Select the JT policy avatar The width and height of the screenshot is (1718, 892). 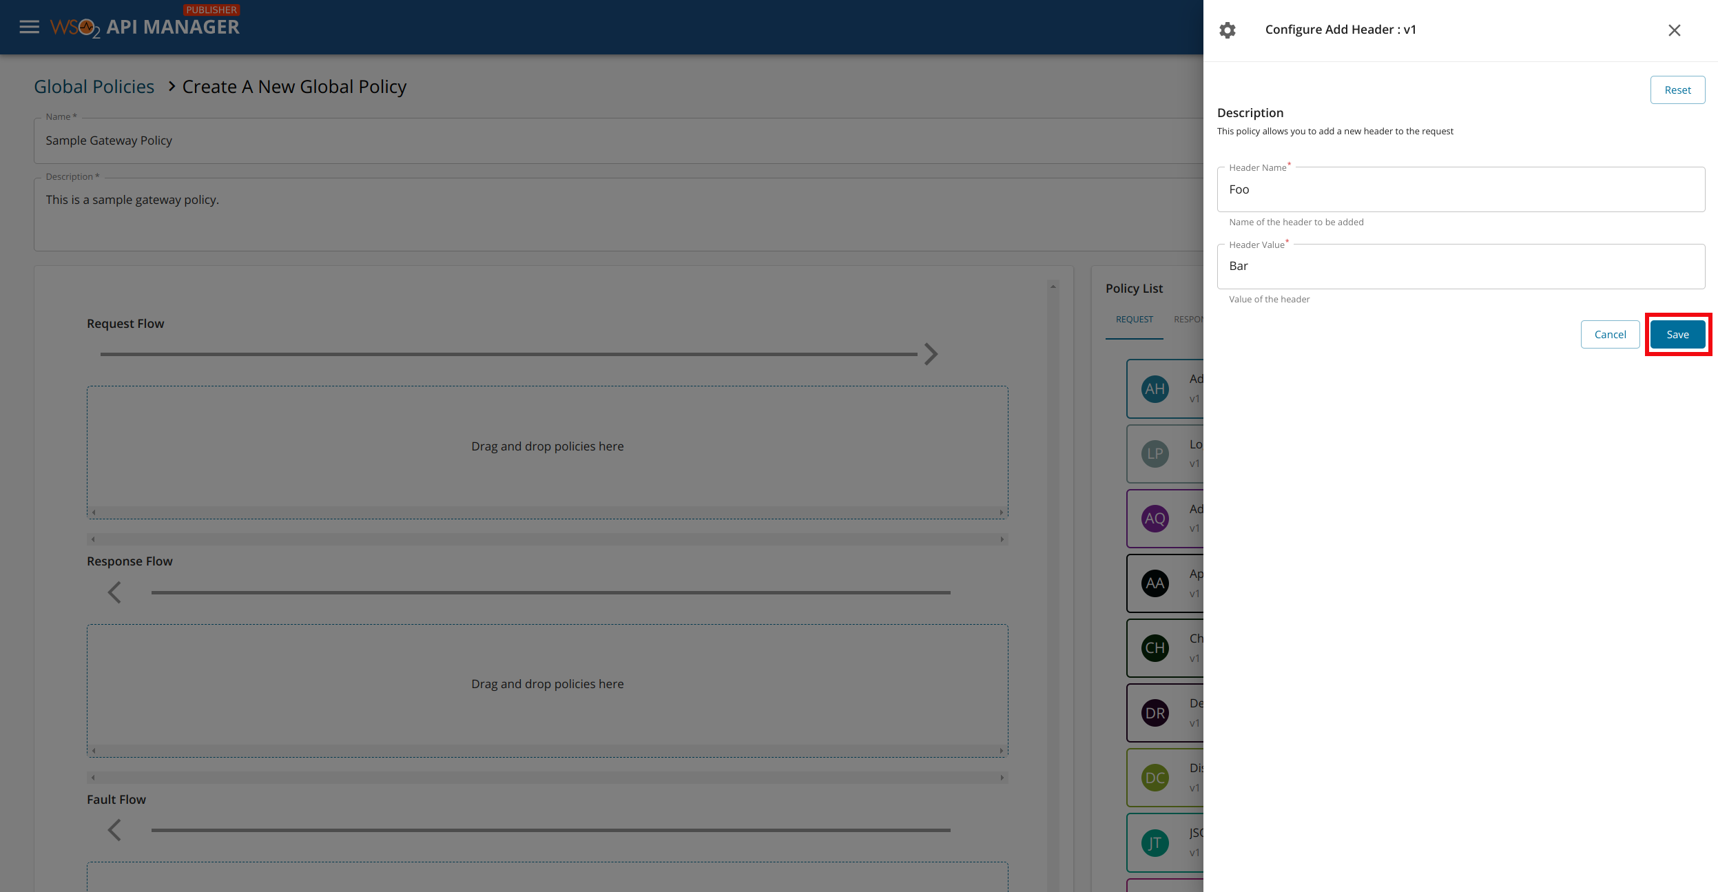pos(1155,842)
